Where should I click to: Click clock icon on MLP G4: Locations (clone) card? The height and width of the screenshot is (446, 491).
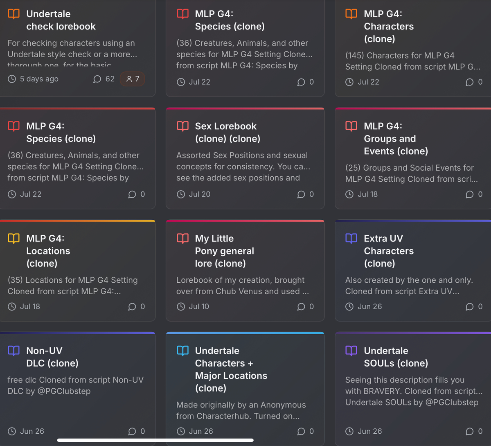pos(12,306)
